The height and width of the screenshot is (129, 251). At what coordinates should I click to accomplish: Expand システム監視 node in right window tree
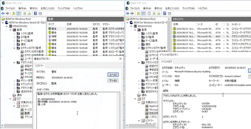[139, 33]
